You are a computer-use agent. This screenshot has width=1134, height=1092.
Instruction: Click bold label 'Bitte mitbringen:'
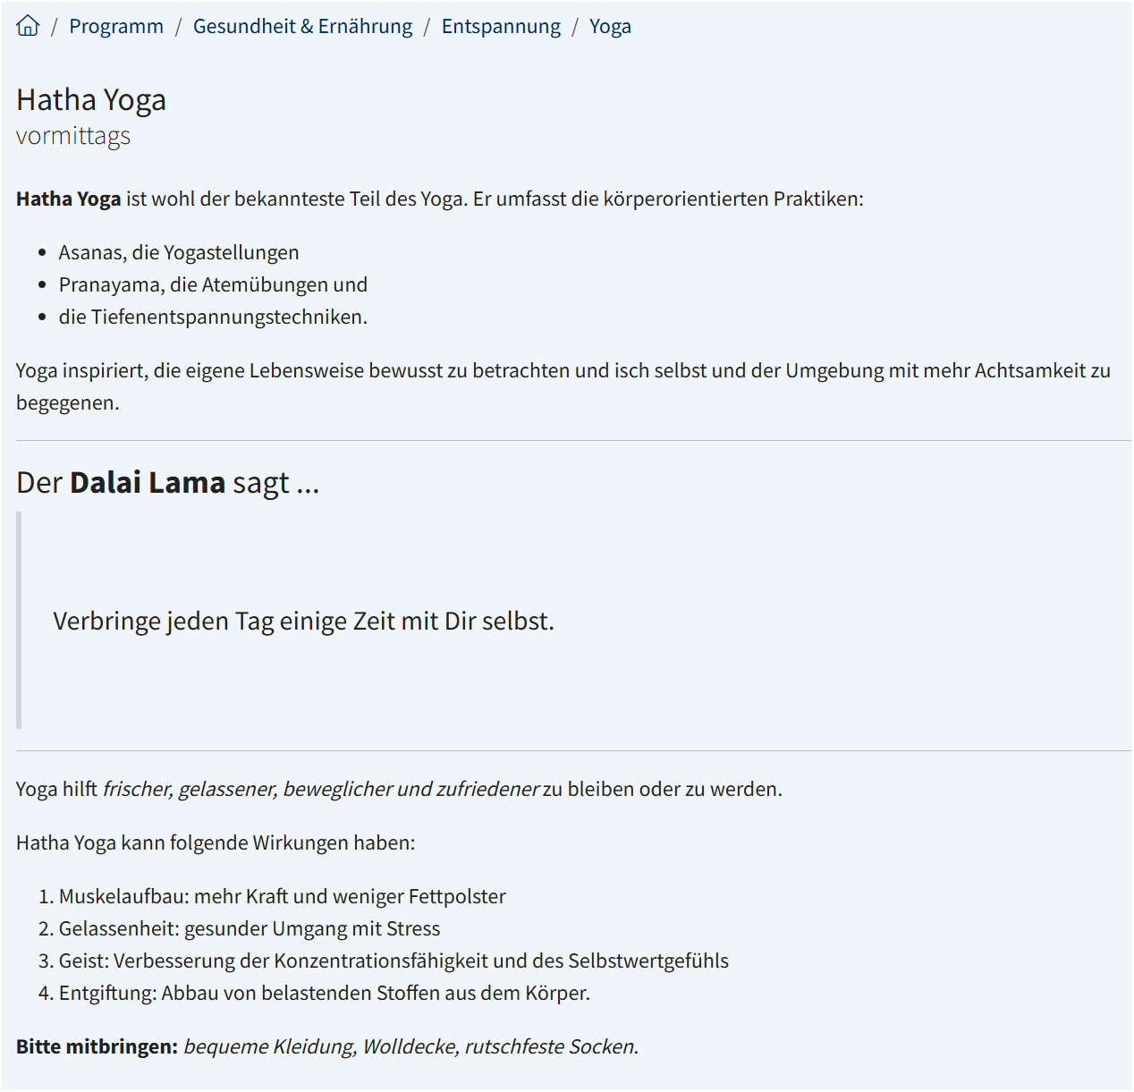click(x=97, y=1046)
